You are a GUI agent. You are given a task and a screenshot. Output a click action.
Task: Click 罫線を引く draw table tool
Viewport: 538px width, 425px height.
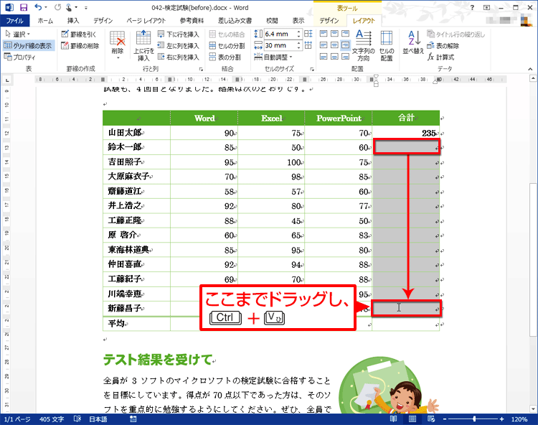(79, 34)
